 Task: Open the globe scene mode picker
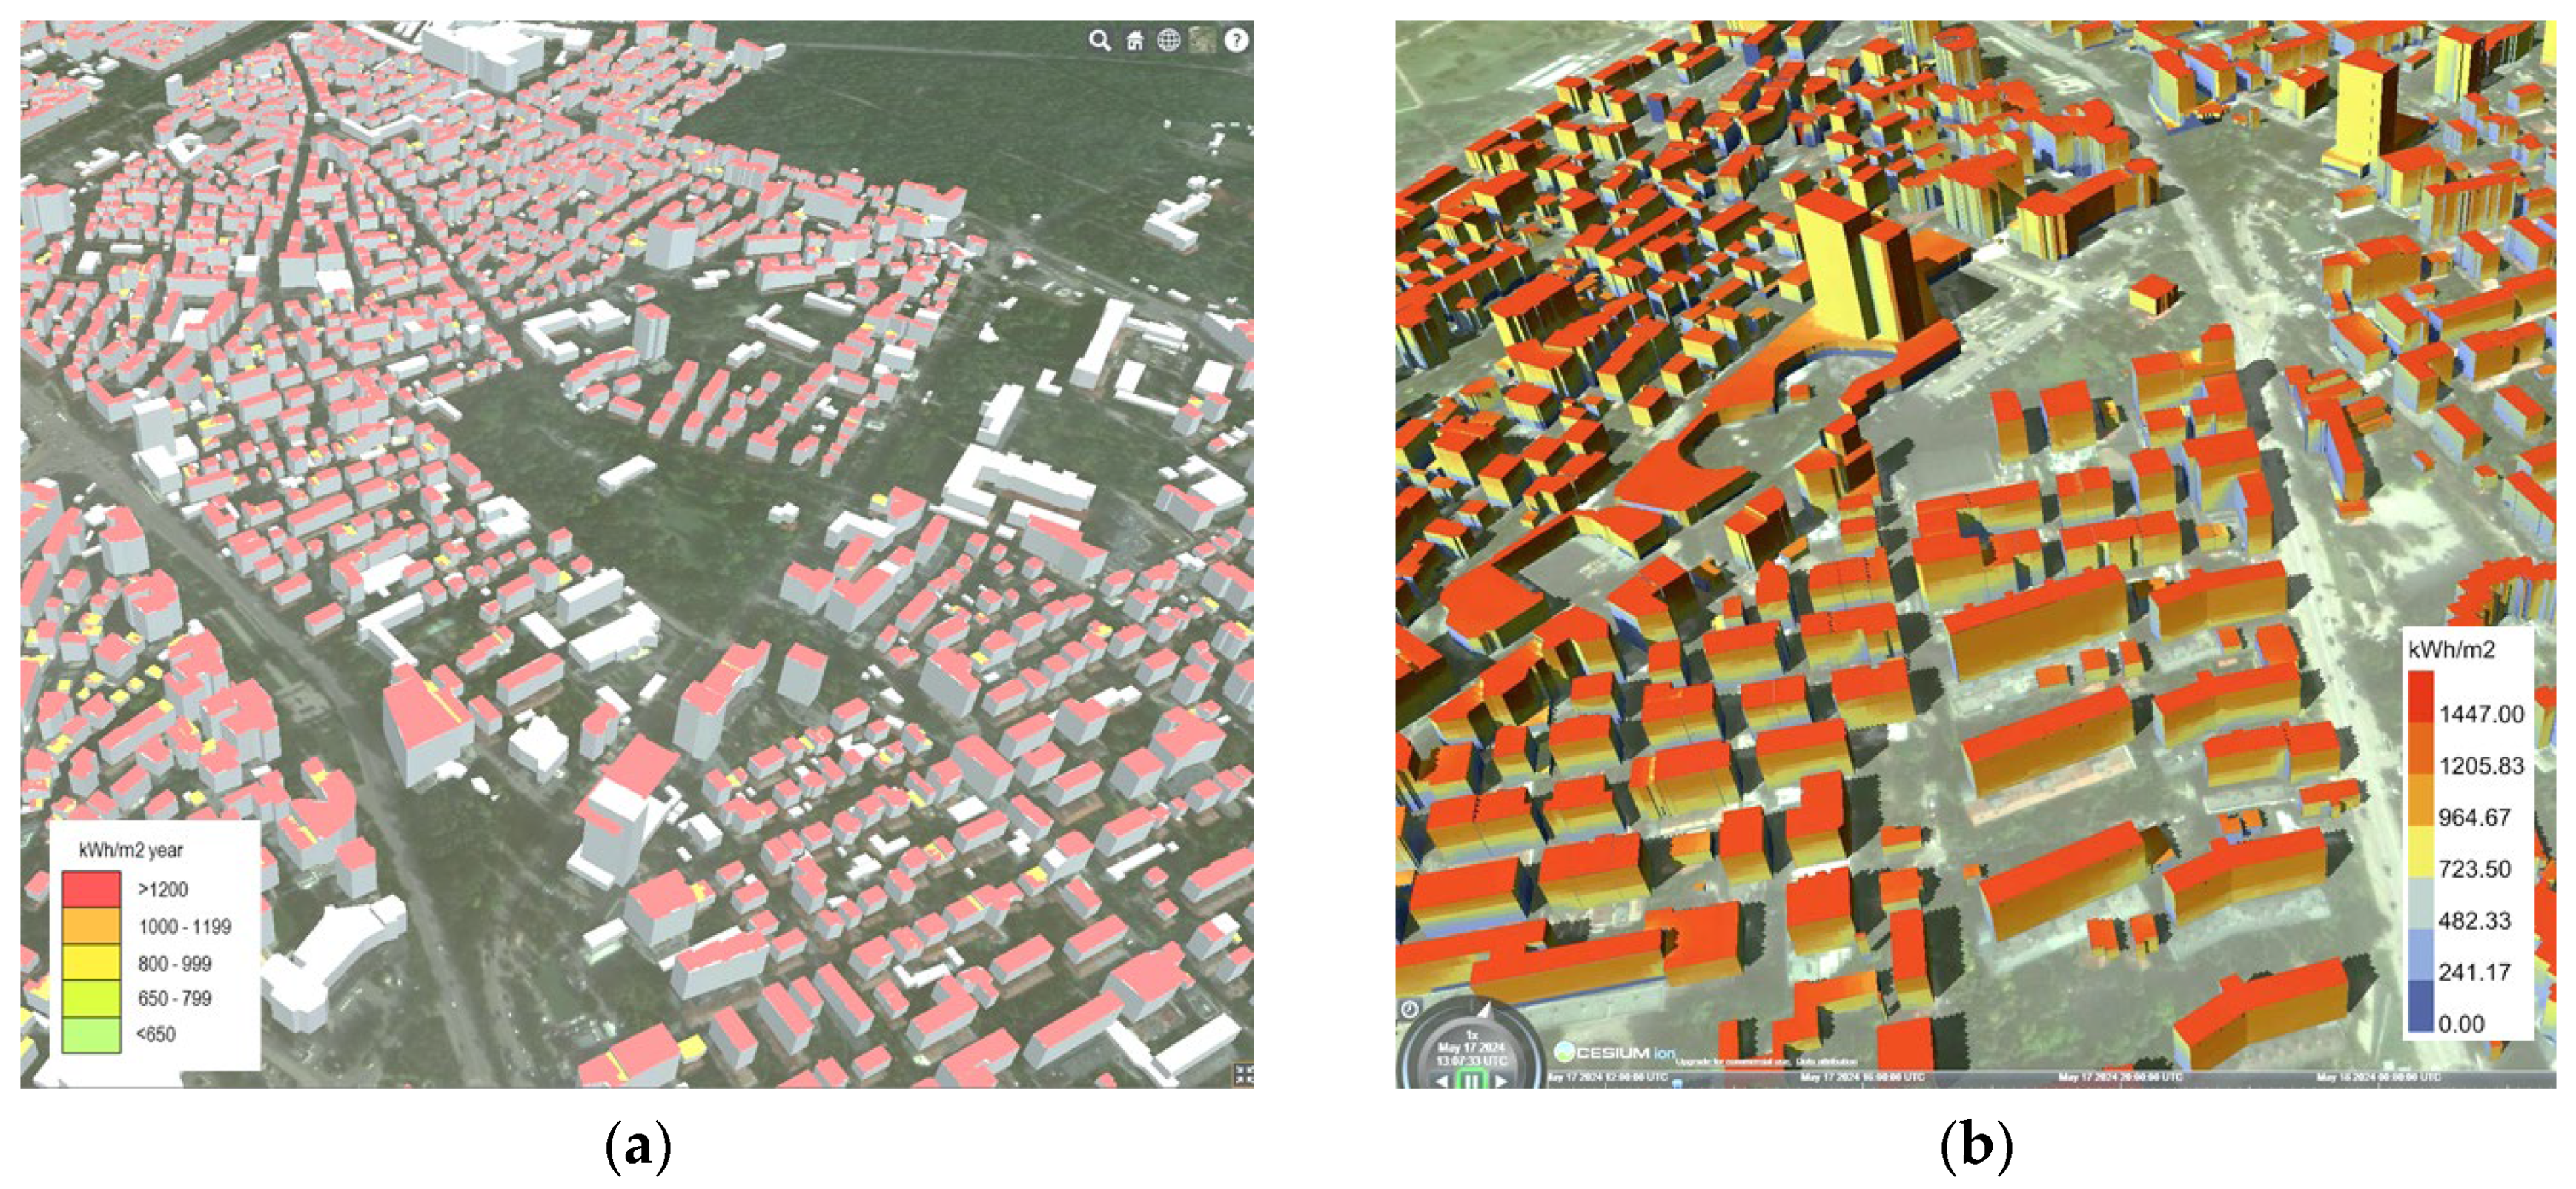click(x=1168, y=41)
